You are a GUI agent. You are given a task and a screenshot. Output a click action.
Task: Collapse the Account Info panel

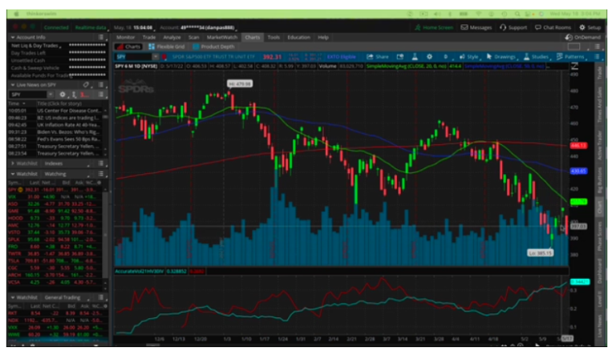(11, 37)
